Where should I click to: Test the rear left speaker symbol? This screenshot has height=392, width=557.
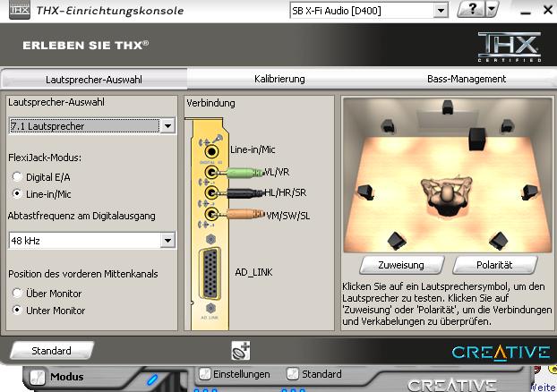tap(397, 241)
